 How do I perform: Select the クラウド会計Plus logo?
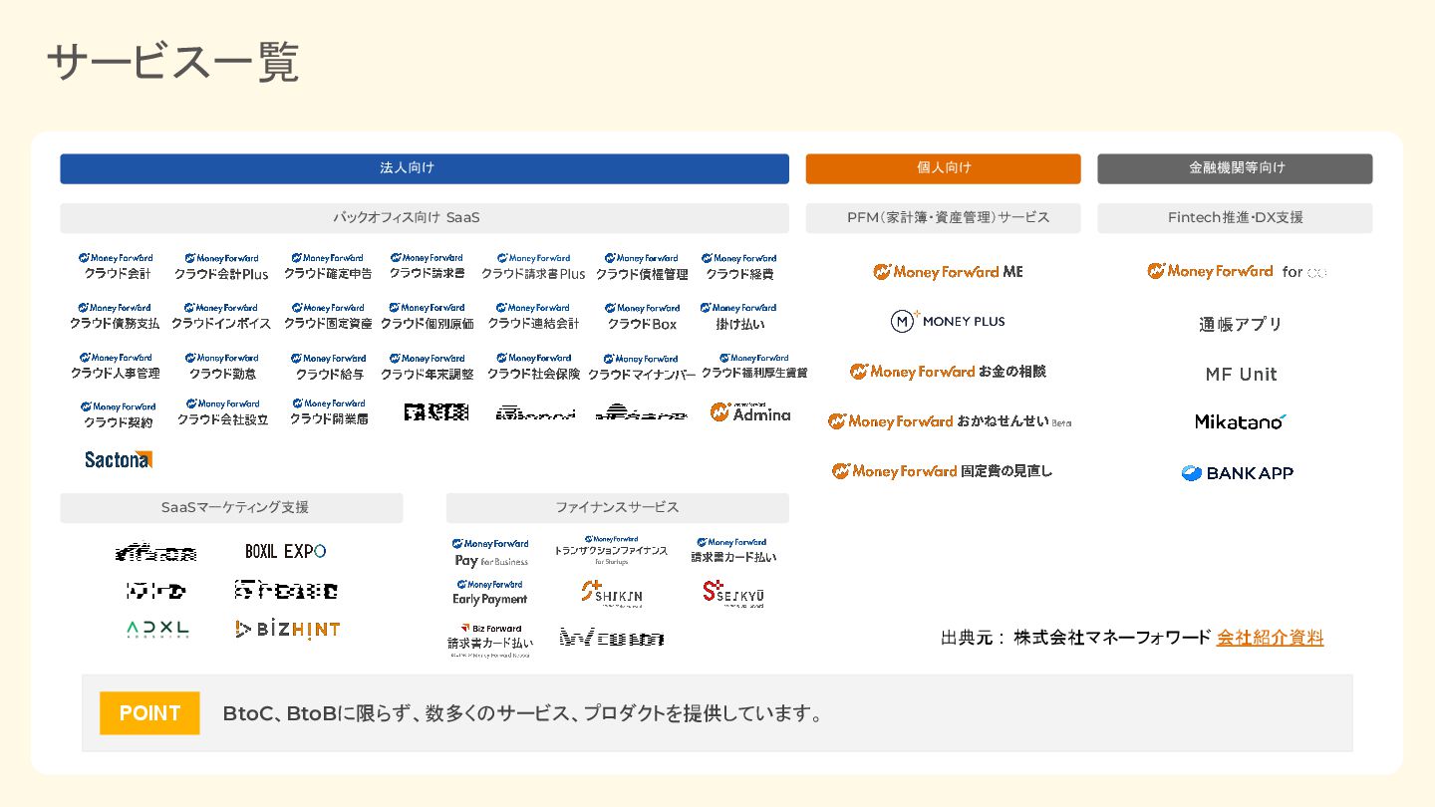pos(221,266)
